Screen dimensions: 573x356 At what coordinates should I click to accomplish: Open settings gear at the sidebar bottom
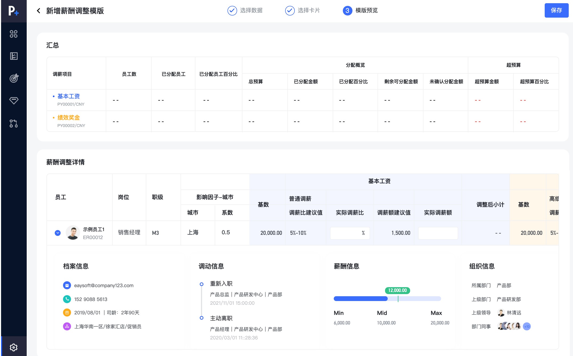(x=14, y=347)
